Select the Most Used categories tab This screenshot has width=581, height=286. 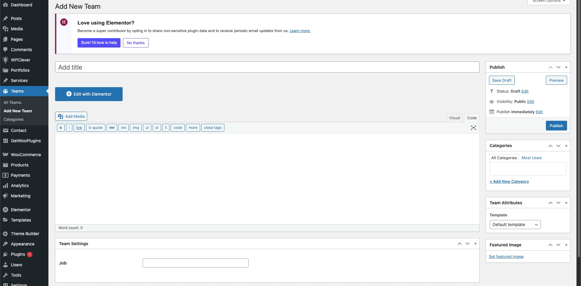pos(531,158)
